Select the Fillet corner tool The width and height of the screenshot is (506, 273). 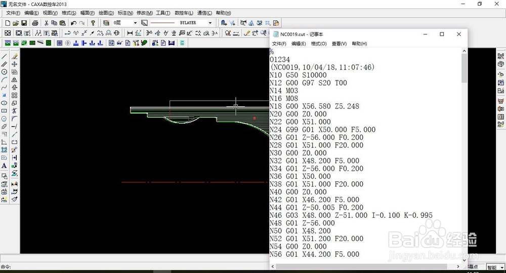point(14,119)
